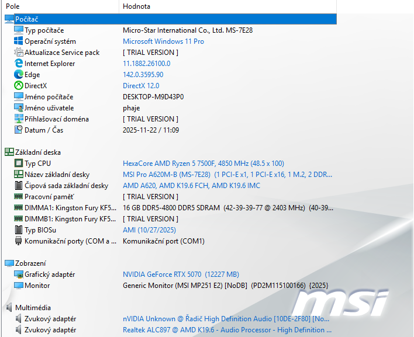Image resolution: width=414 pixels, height=337 pixels.
Task: Click TRIAL VERSION value of DIMMB1 row
Action: click(150, 219)
